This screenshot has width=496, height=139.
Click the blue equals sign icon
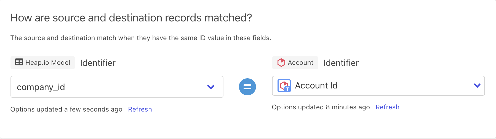(247, 87)
